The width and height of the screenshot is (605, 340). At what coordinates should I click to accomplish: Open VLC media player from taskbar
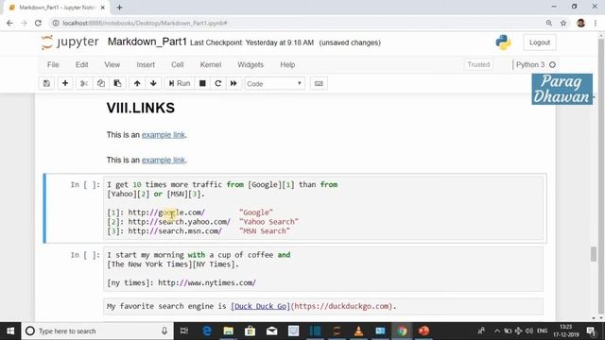(358, 331)
